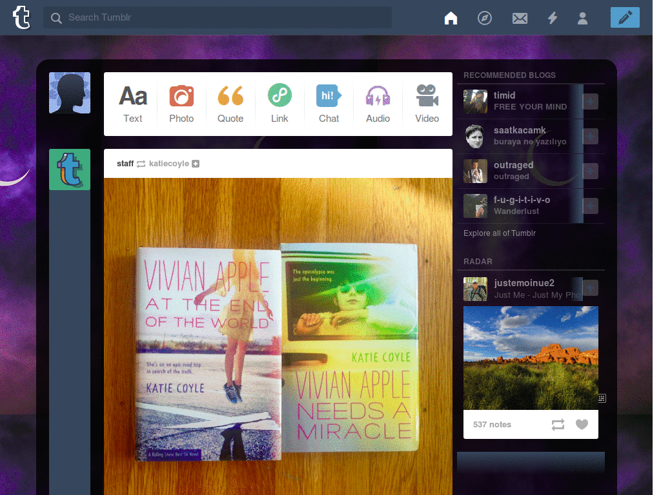Image resolution: width=661 pixels, height=495 pixels.
Task: Click the outraged avatar thumbnail
Action: 475,171
